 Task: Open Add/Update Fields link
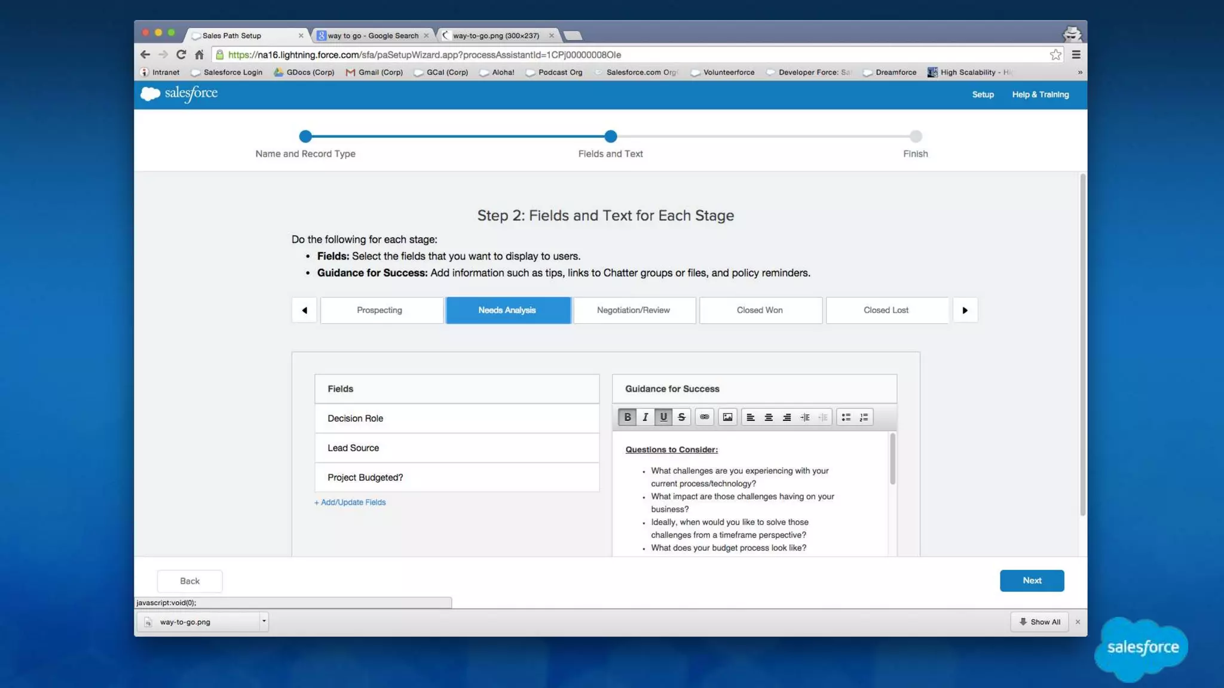tap(350, 502)
